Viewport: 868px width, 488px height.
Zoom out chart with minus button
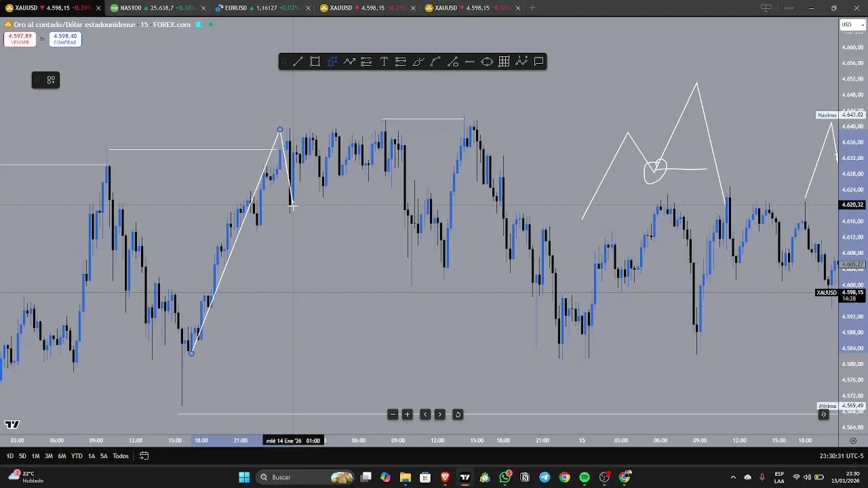click(x=393, y=414)
